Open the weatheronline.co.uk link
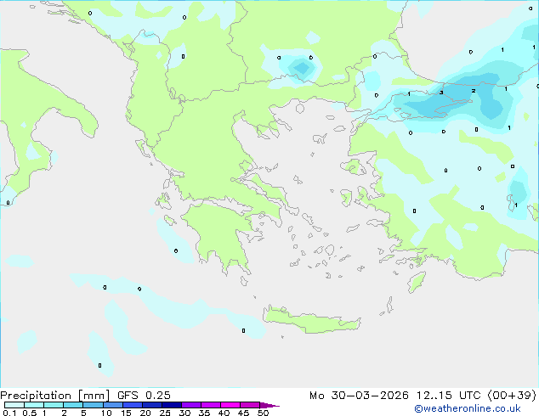This screenshot has height=416, width=539. click(468, 408)
